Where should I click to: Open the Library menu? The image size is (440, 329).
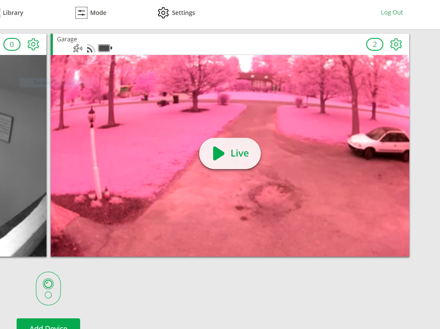tap(12, 12)
